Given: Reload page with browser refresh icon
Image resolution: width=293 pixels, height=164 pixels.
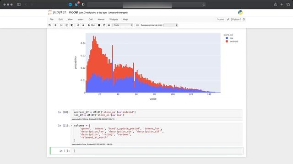Looking at the screenshot, I should pyautogui.click(x=203, y=5).
